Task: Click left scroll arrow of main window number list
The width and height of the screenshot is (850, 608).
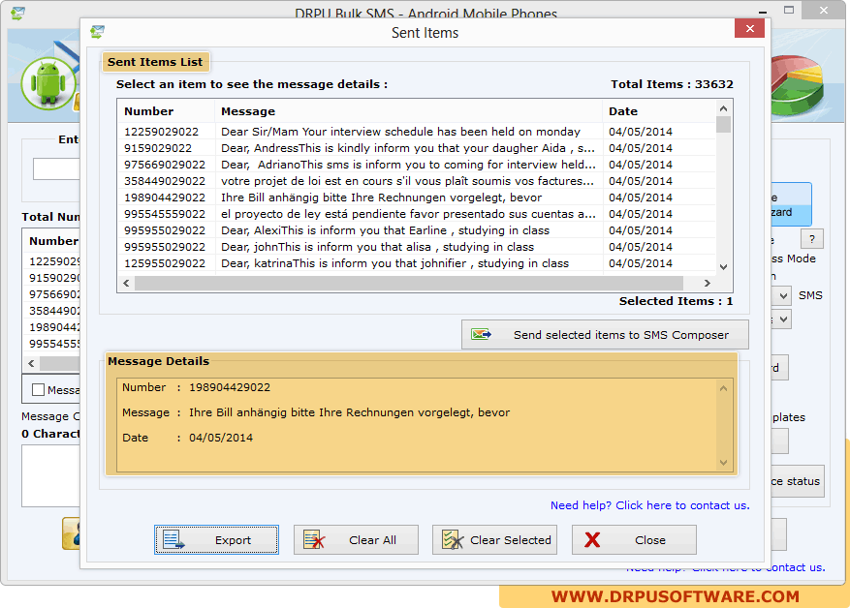Action: [31, 363]
